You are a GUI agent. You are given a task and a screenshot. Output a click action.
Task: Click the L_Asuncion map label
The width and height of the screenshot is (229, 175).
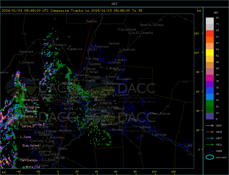pos(127,50)
